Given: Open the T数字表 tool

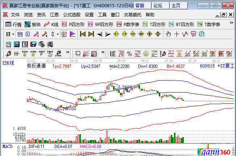Looking at the screenshot, I should pyautogui.click(x=209, y=24).
